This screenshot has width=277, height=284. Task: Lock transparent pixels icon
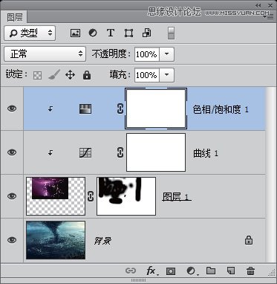(37, 75)
